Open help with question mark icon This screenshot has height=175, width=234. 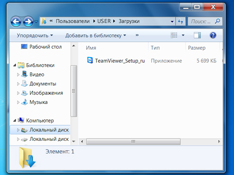coord(213,35)
